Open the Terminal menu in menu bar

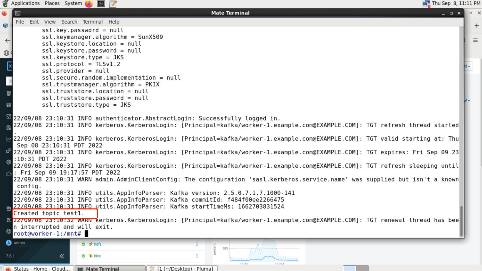92,22
